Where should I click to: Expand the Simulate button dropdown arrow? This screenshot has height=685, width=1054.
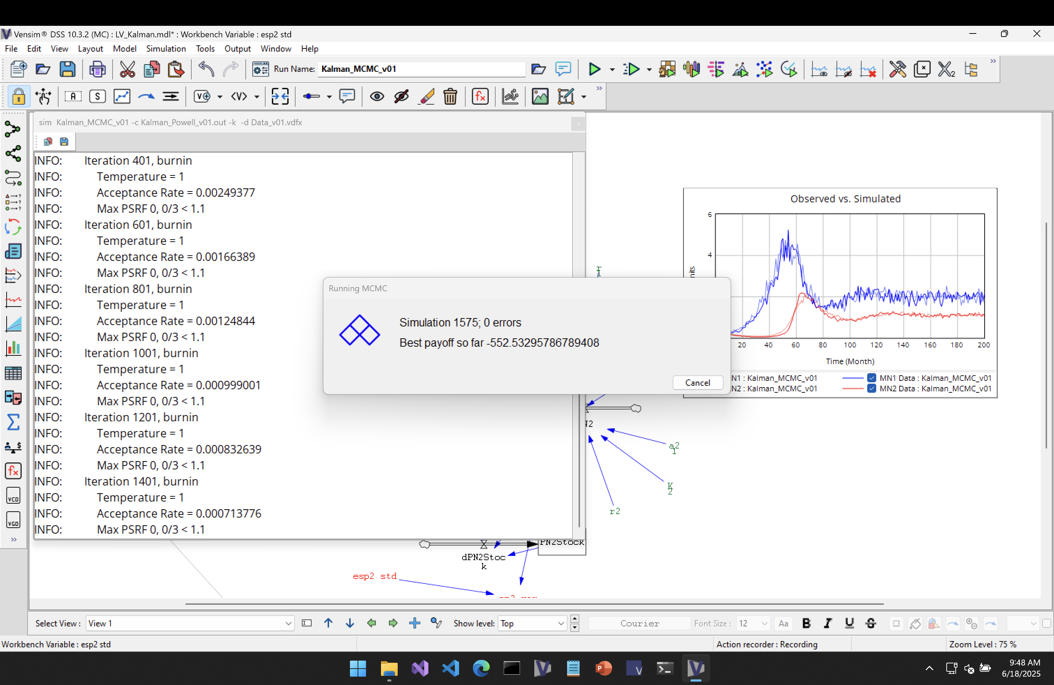pyautogui.click(x=612, y=69)
